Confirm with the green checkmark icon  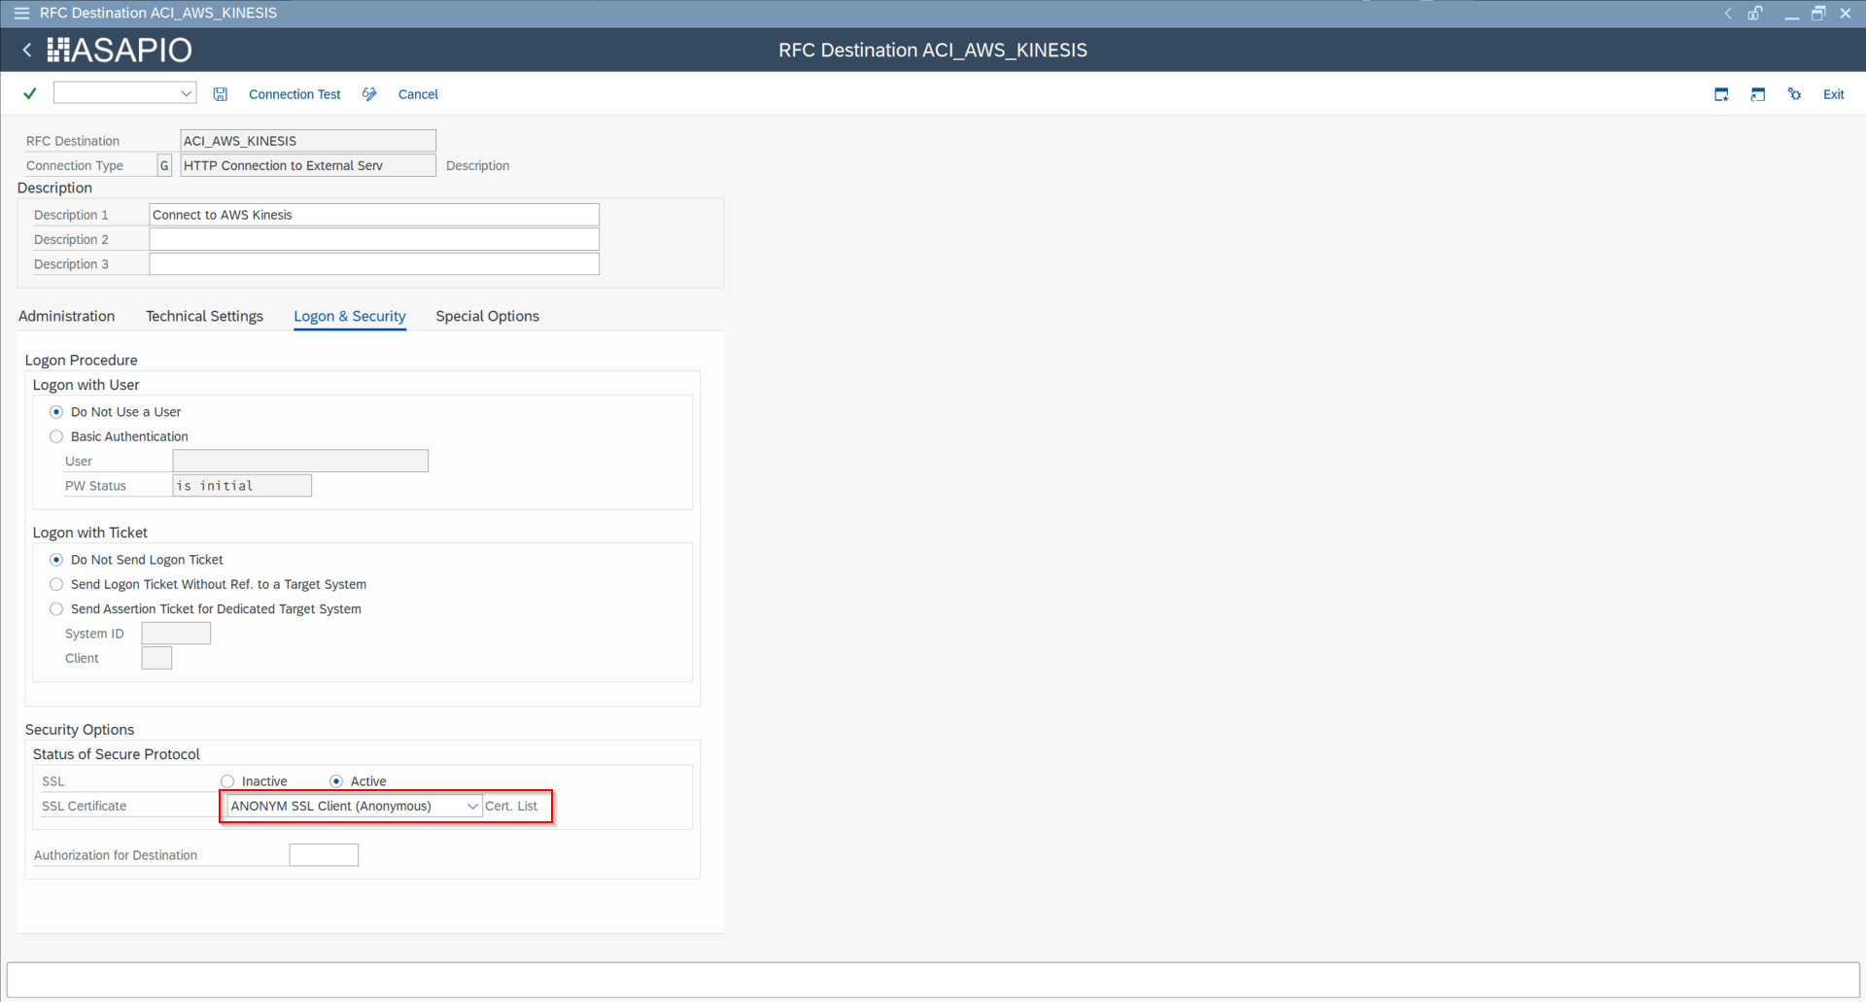(30, 93)
